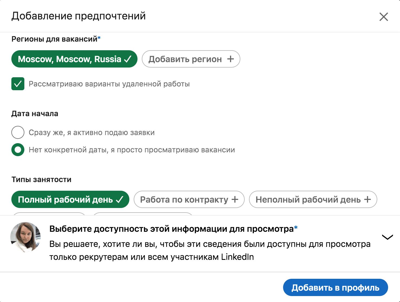Click the plus icon on Неполный рабочий день
The height and width of the screenshot is (302, 400).
[367, 199]
